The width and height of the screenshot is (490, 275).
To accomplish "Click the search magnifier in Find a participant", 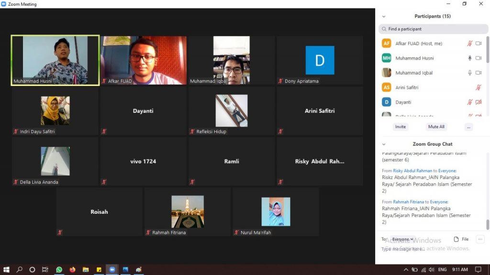I will [x=384, y=29].
